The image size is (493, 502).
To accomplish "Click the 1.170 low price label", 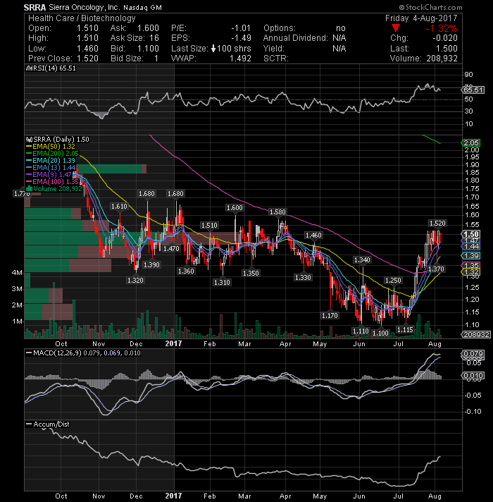I will click(x=330, y=315).
